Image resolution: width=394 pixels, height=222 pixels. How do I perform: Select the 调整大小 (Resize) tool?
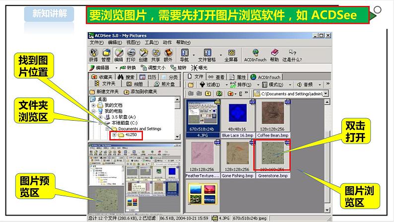(x=153, y=68)
